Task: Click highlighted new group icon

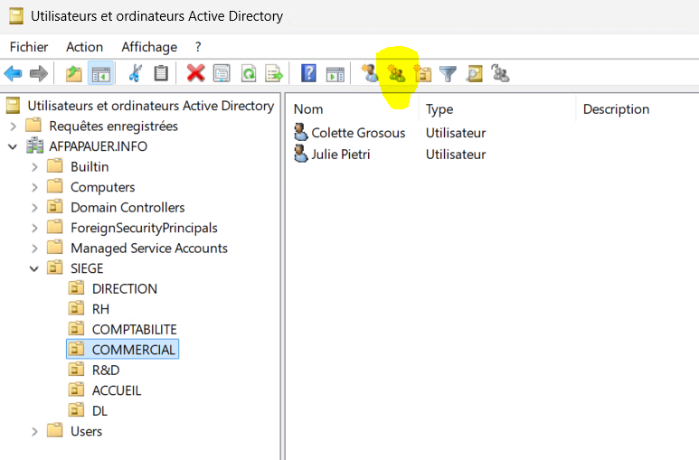Action: tap(396, 74)
